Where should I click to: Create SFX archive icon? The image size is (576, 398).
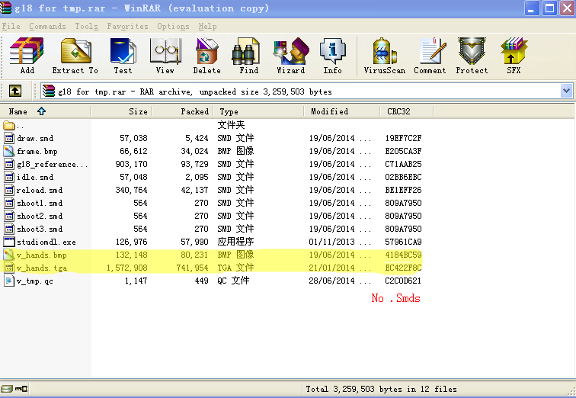coord(514,51)
